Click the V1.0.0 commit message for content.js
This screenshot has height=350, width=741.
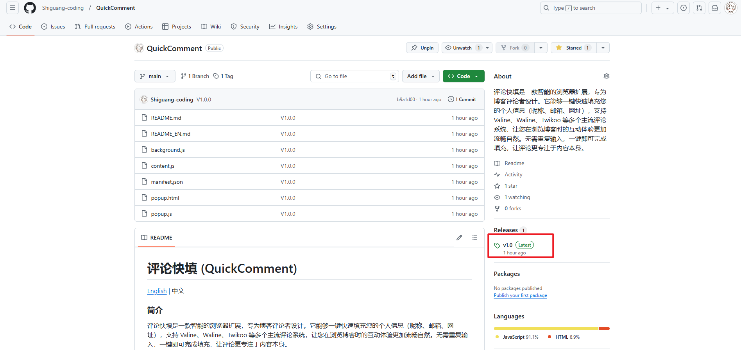coord(288,166)
